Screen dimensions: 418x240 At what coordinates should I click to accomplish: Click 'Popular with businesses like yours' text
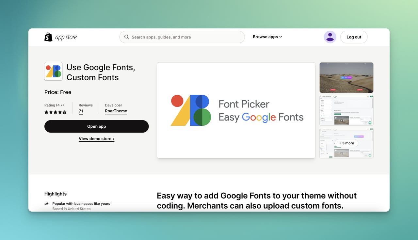(x=81, y=203)
